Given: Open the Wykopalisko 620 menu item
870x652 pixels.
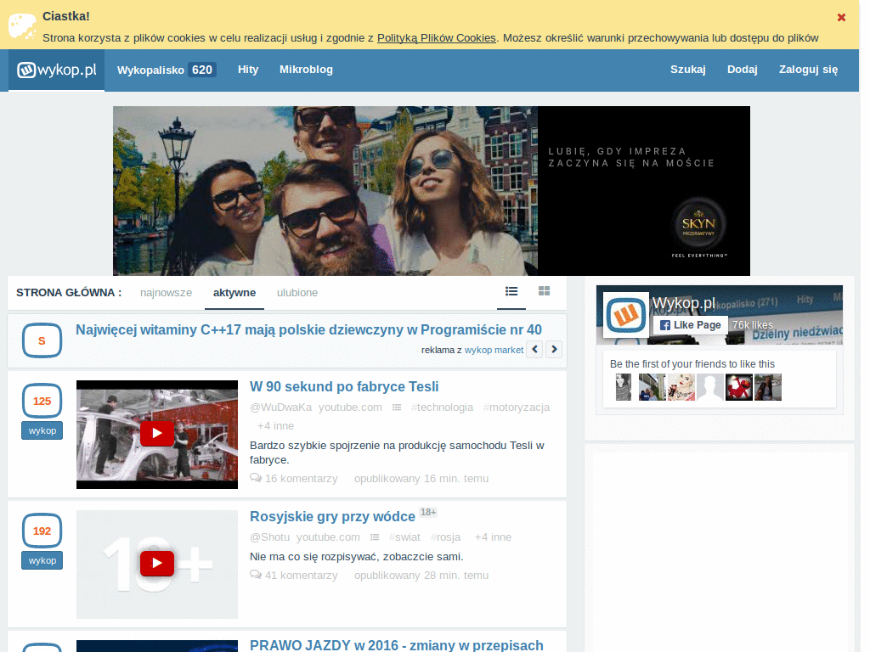Looking at the screenshot, I should pyautogui.click(x=167, y=70).
